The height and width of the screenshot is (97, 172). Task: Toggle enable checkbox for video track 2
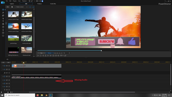(x=7, y=77)
